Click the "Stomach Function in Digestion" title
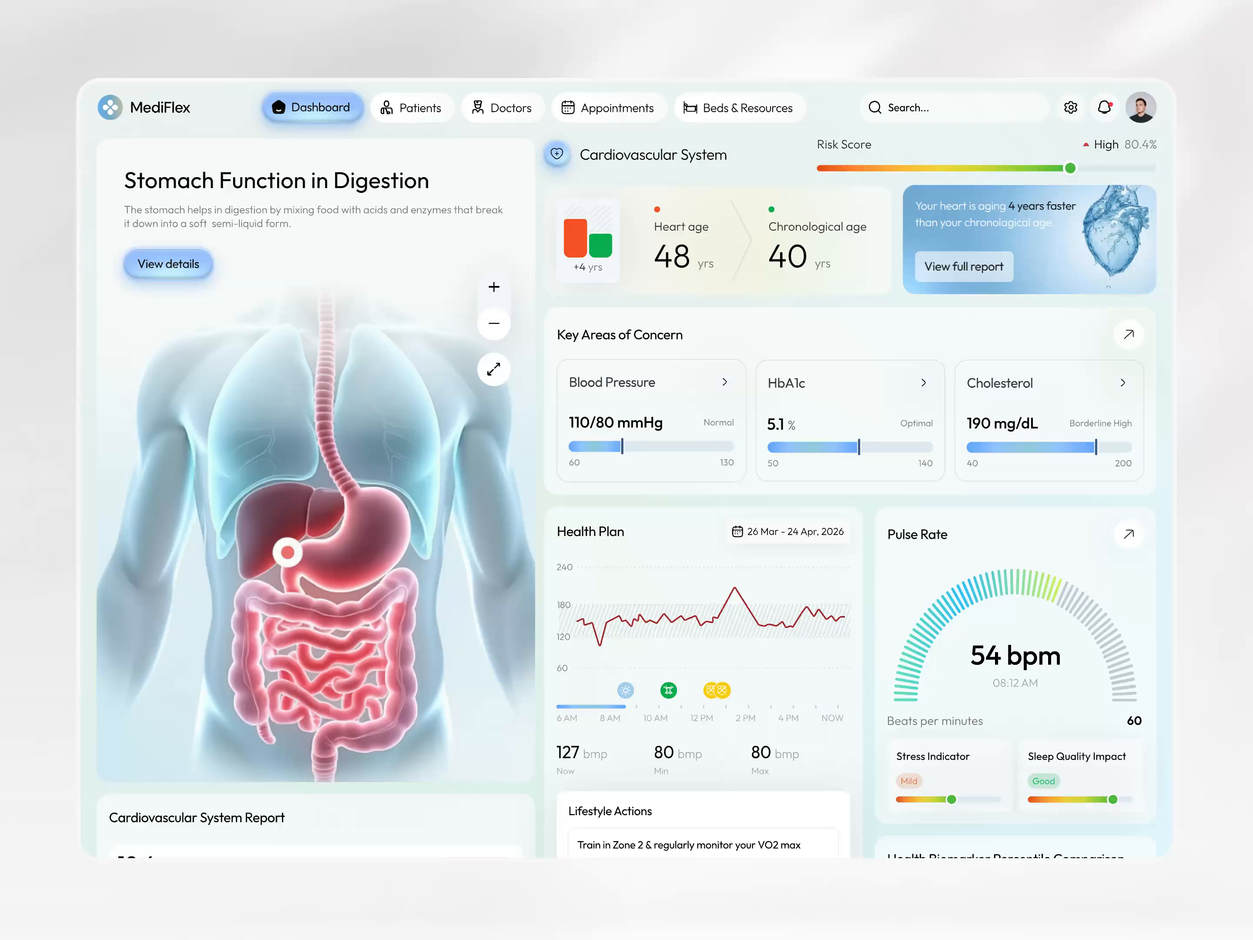This screenshot has height=940, width=1253. pyautogui.click(x=276, y=181)
